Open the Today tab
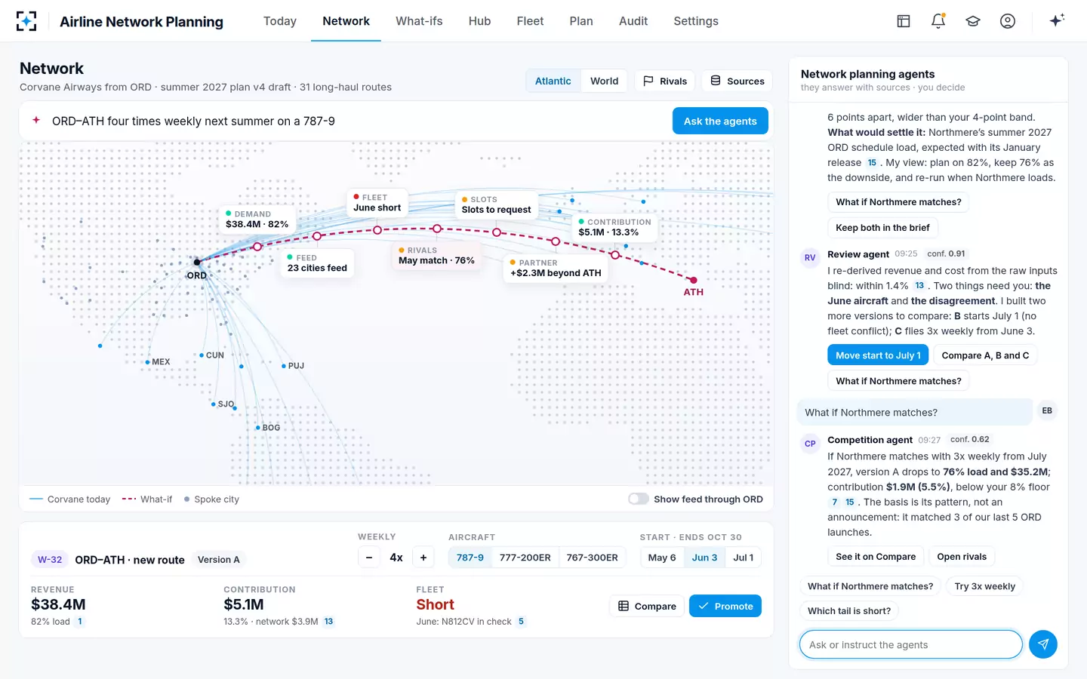The image size is (1087, 679). pos(280,21)
